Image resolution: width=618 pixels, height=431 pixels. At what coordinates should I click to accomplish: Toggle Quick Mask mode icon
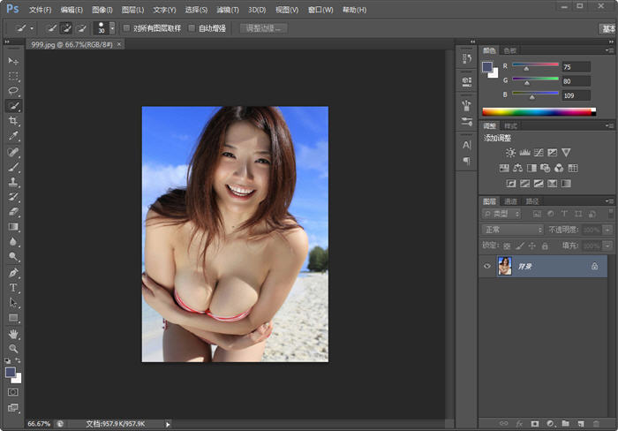pos(13,392)
